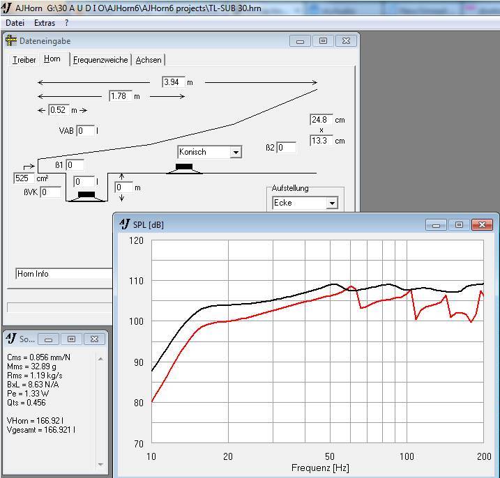Open the Extras menu
500x478 pixels.
click(45, 23)
